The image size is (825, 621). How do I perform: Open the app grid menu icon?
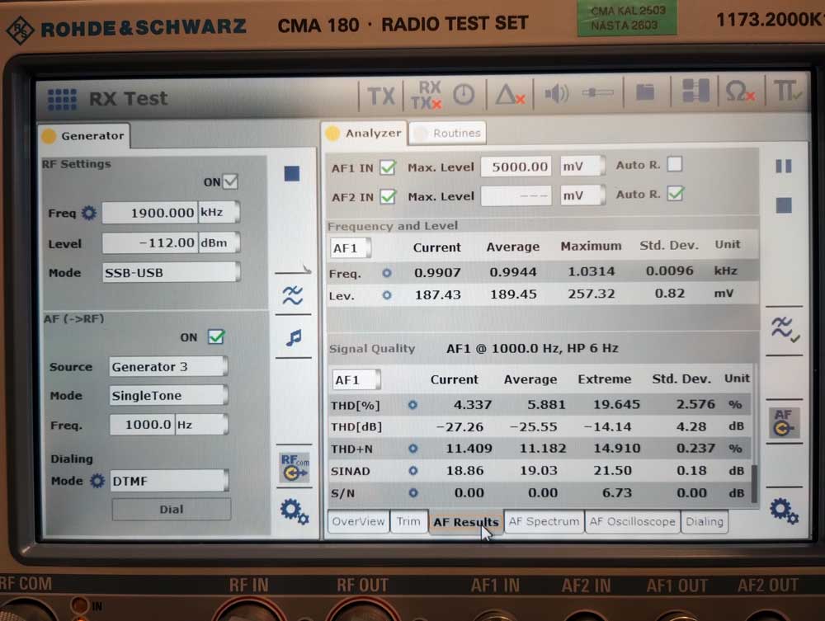62,99
